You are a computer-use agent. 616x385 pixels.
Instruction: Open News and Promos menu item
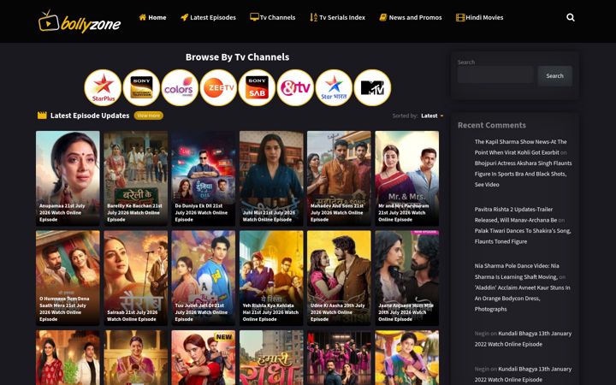[x=410, y=17]
